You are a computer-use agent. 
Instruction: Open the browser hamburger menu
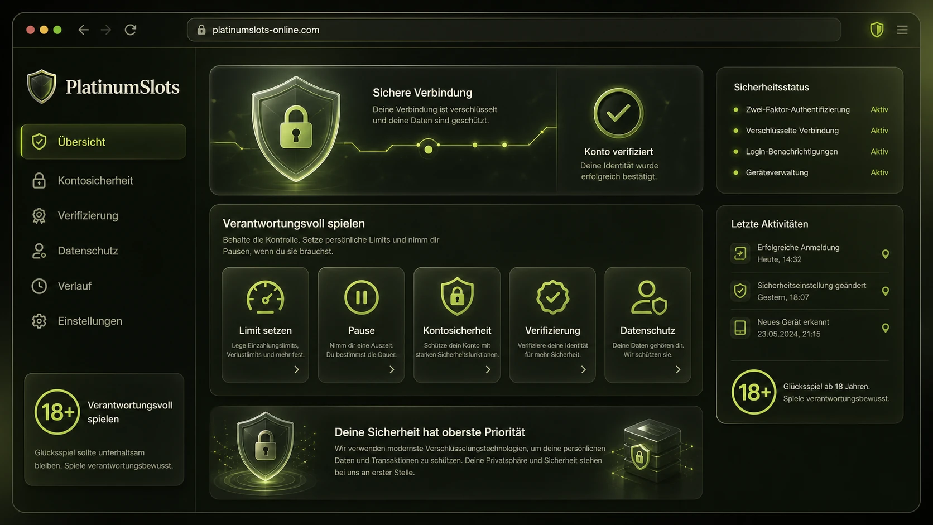click(902, 30)
